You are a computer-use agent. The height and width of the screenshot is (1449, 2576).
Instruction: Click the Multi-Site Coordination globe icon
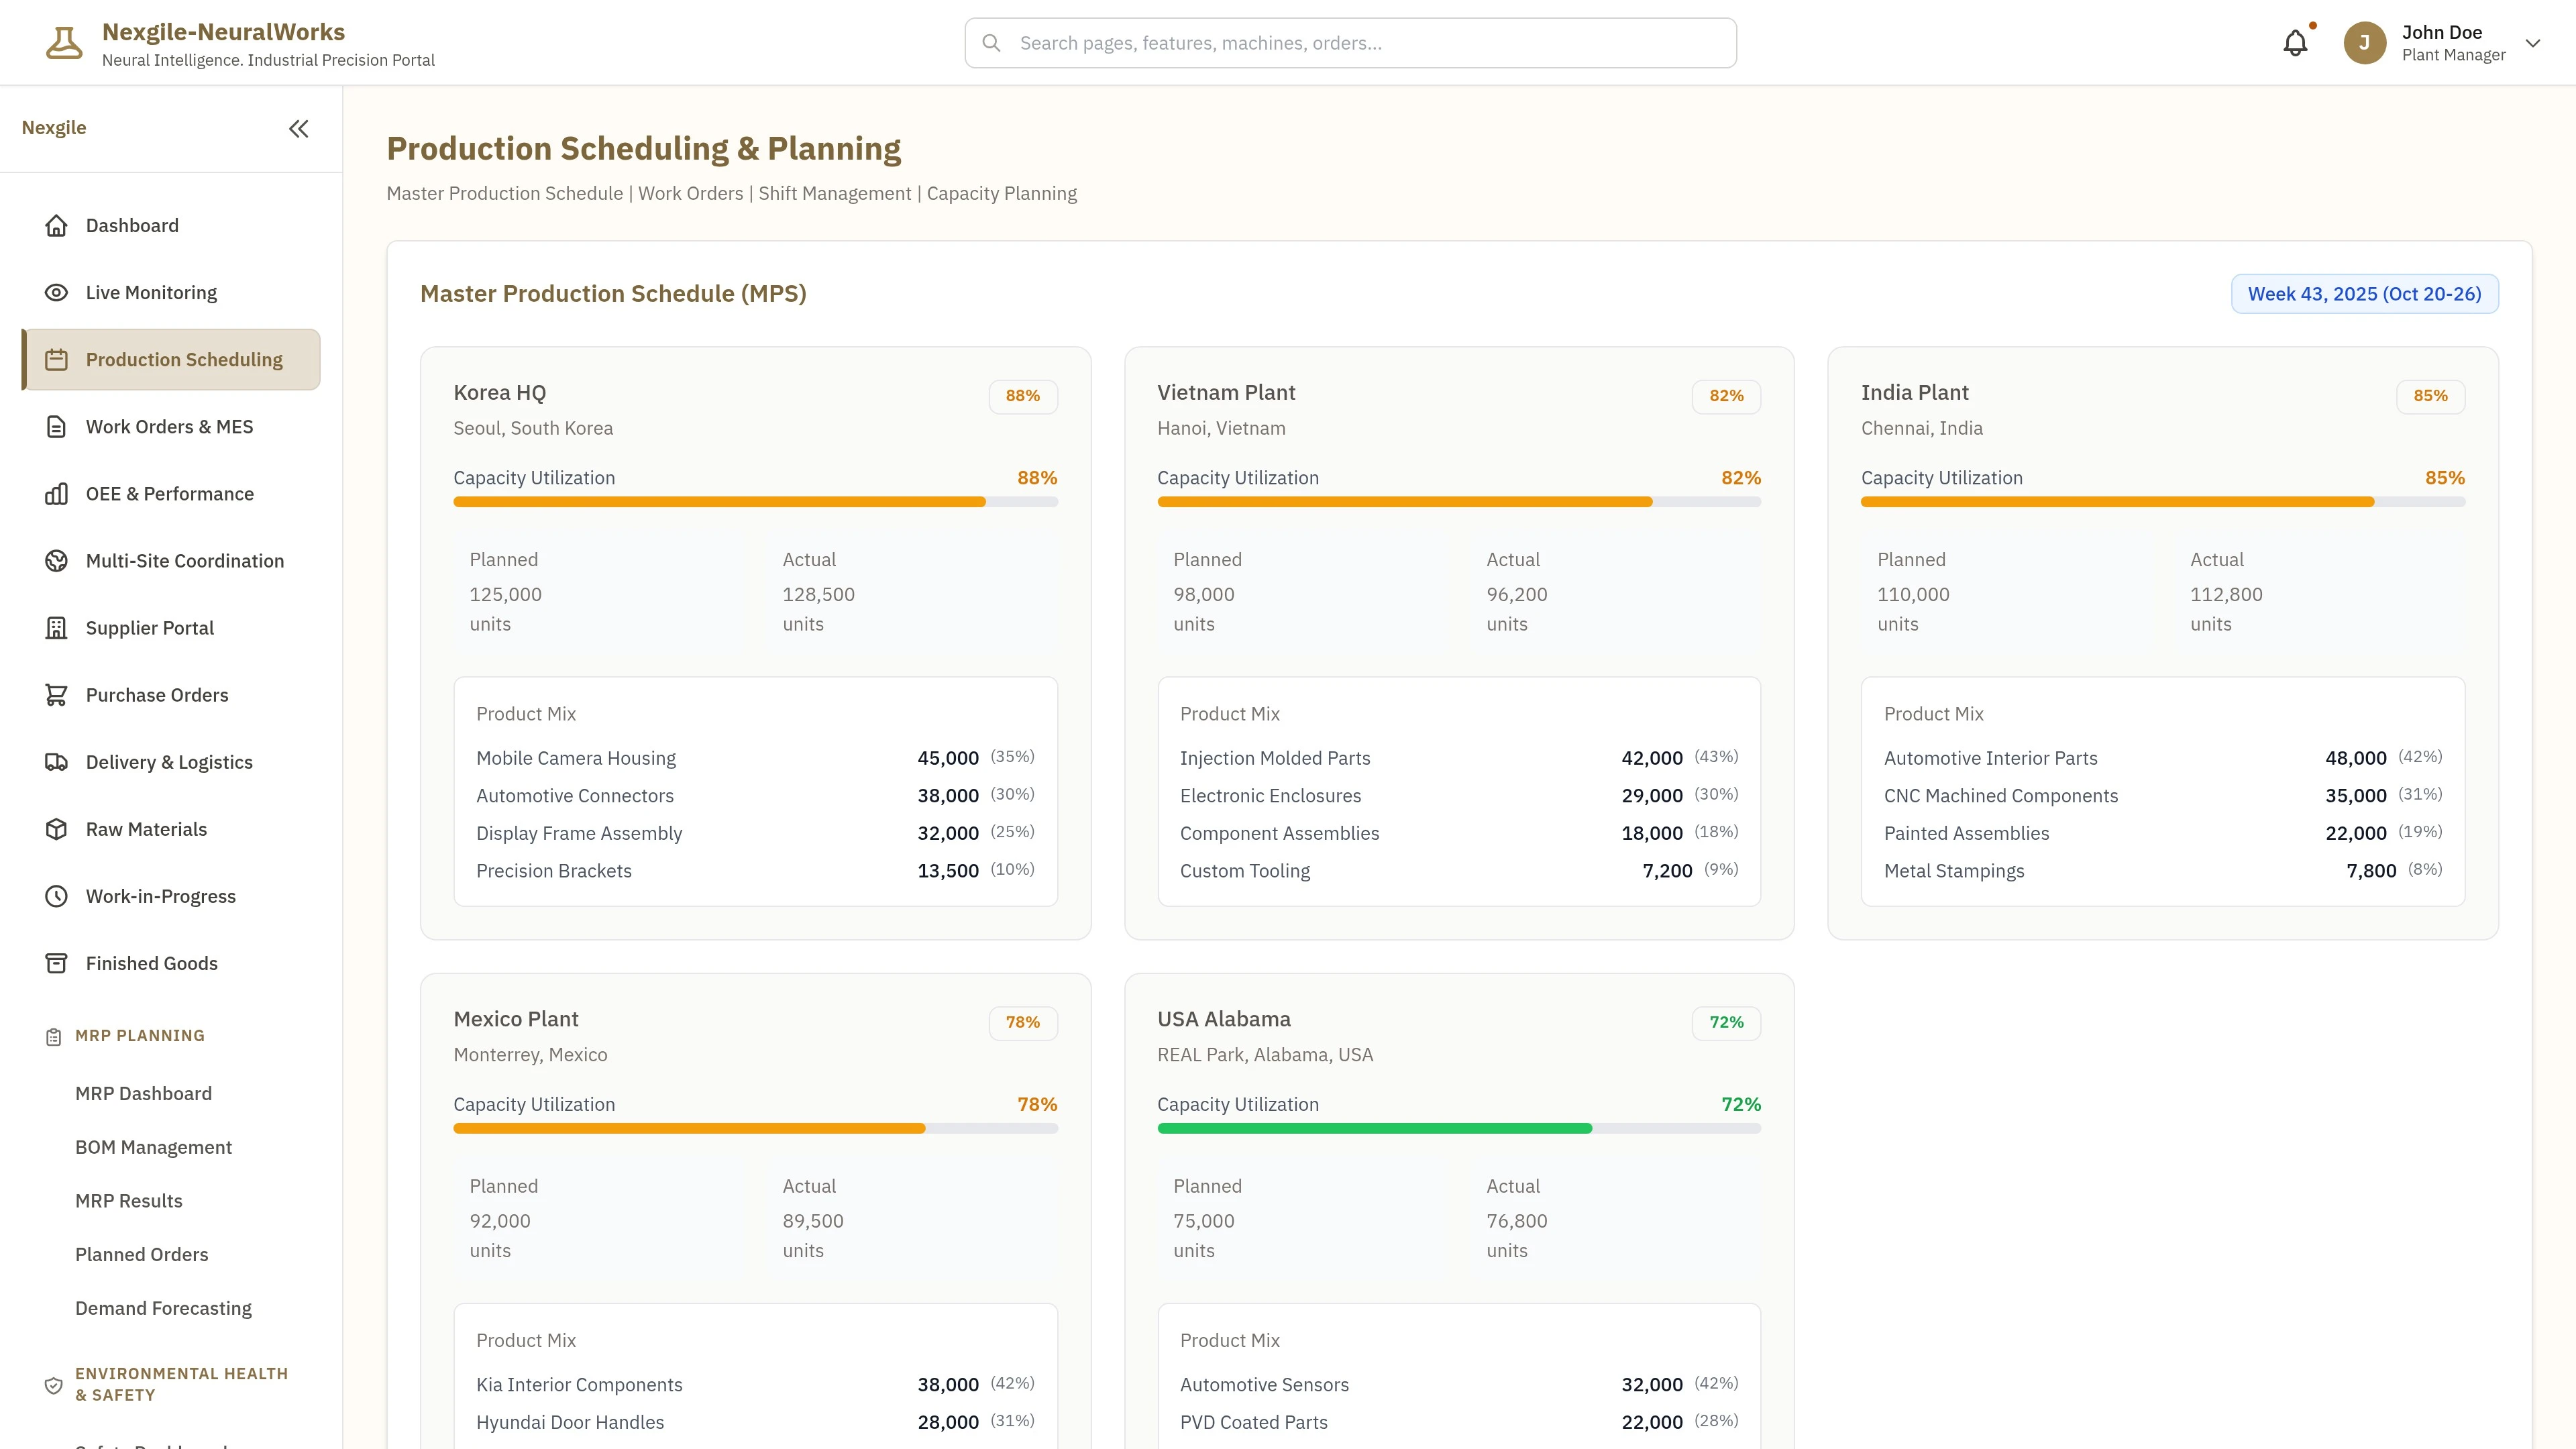click(x=55, y=560)
